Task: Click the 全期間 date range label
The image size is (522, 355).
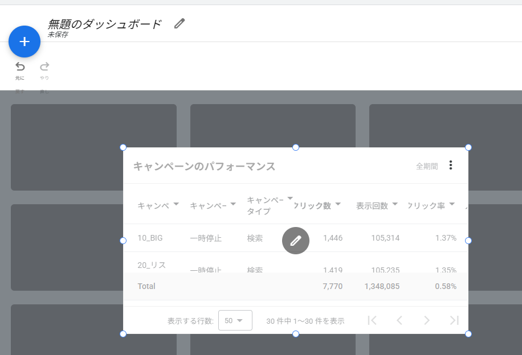Action: 427,166
